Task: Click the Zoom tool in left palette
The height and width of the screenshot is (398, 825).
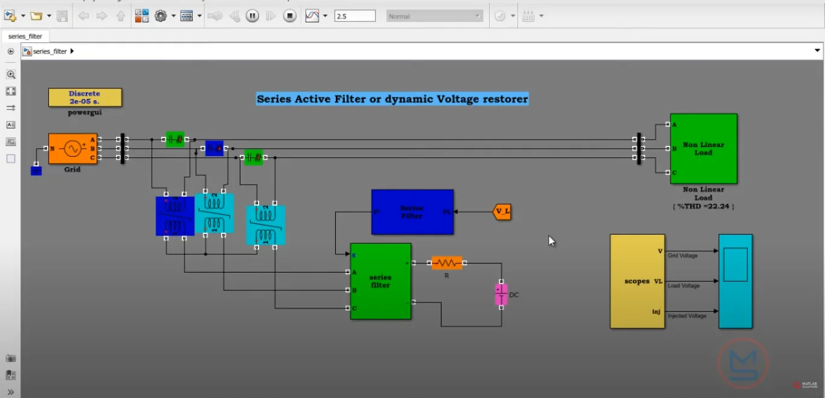Action: pyautogui.click(x=10, y=75)
